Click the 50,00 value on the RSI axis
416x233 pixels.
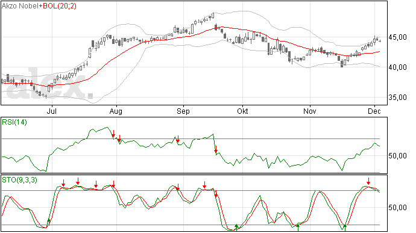(397, 156)
